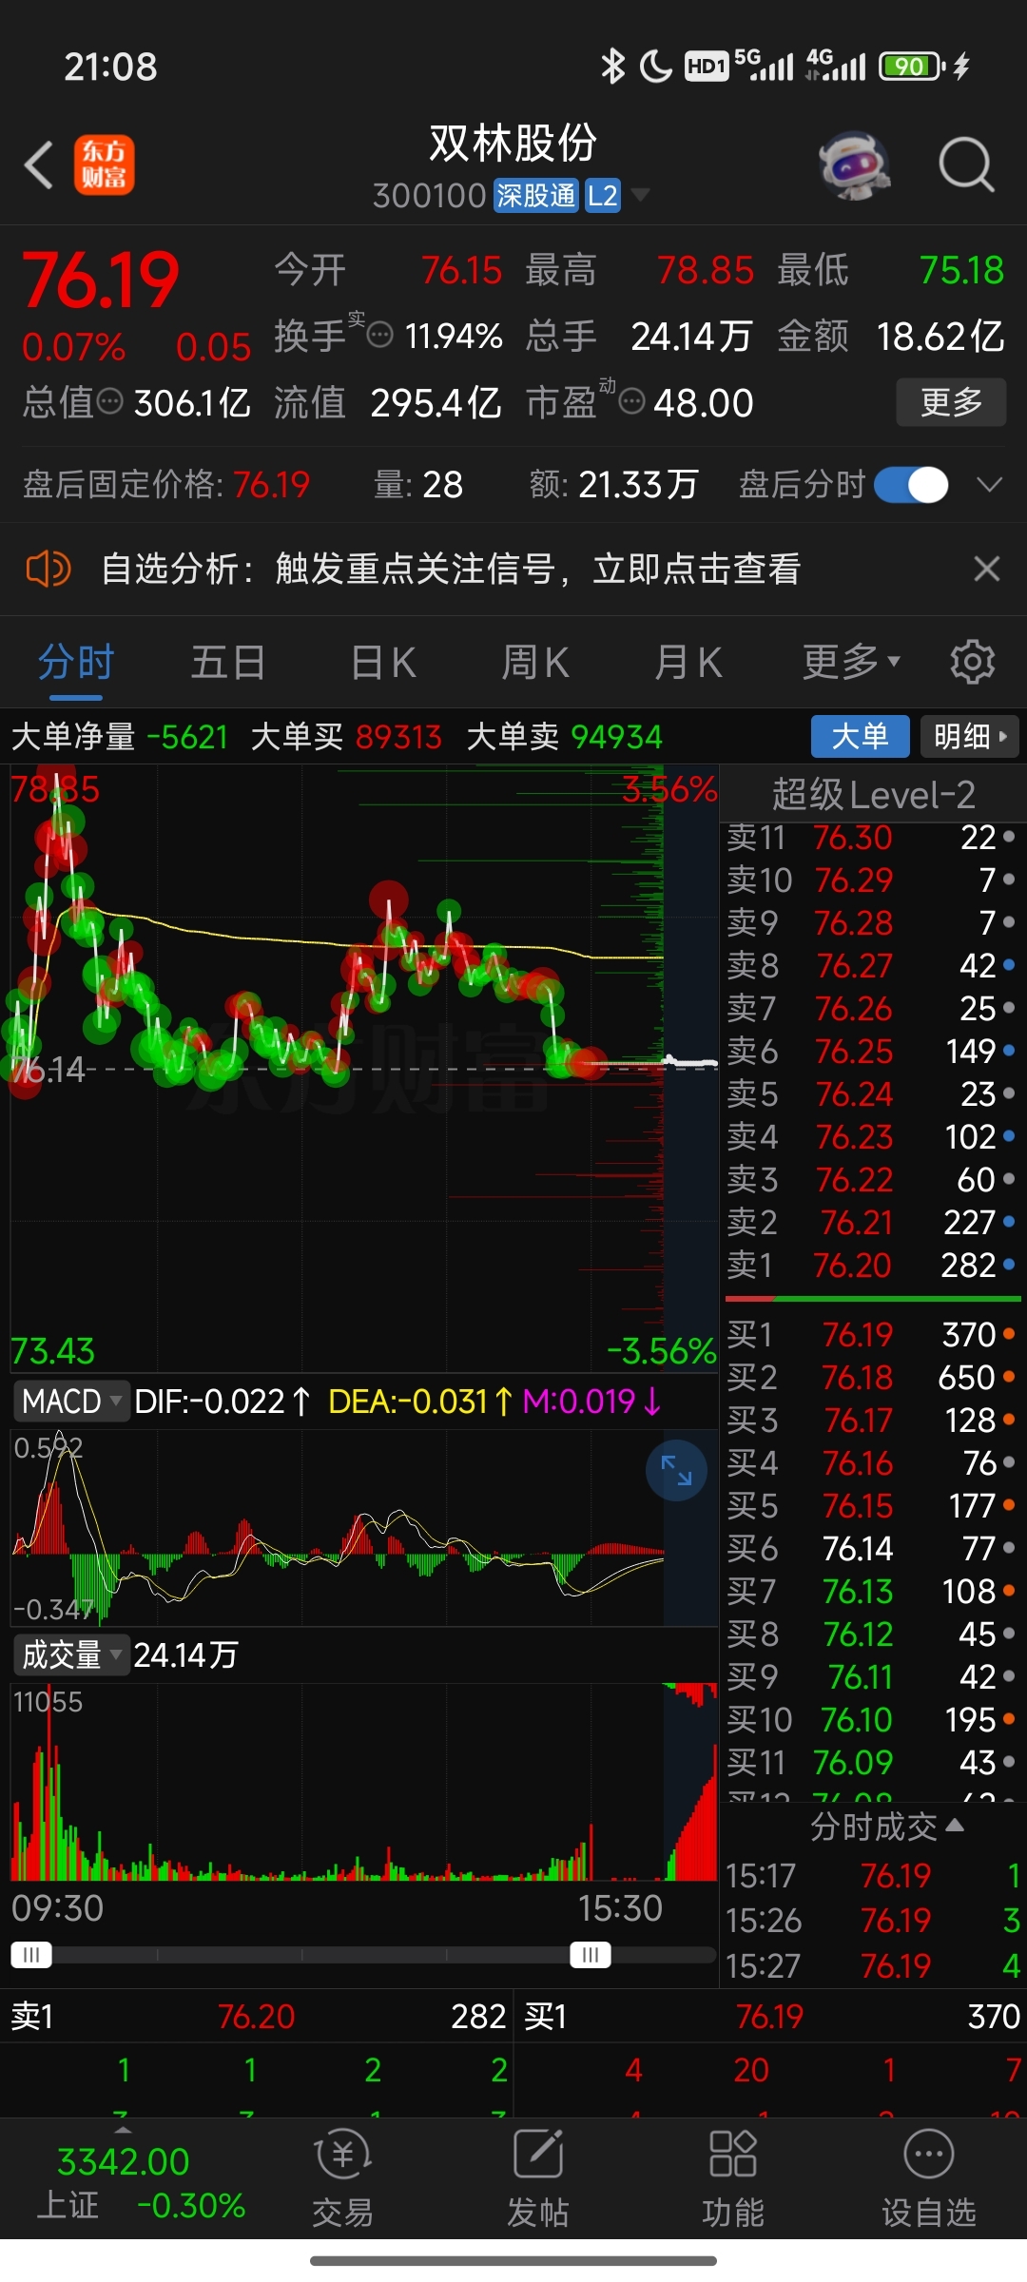Screen dimensions: 1027x2282
Task: Switch to the 月K tab
Action: click(688, 662)
